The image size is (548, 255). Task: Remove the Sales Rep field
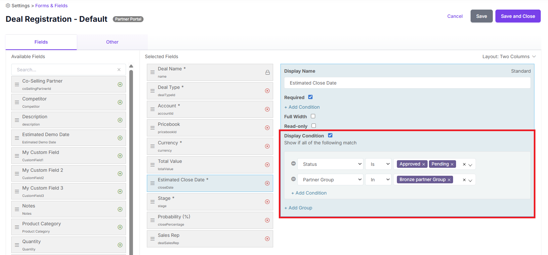pos(267,239)
